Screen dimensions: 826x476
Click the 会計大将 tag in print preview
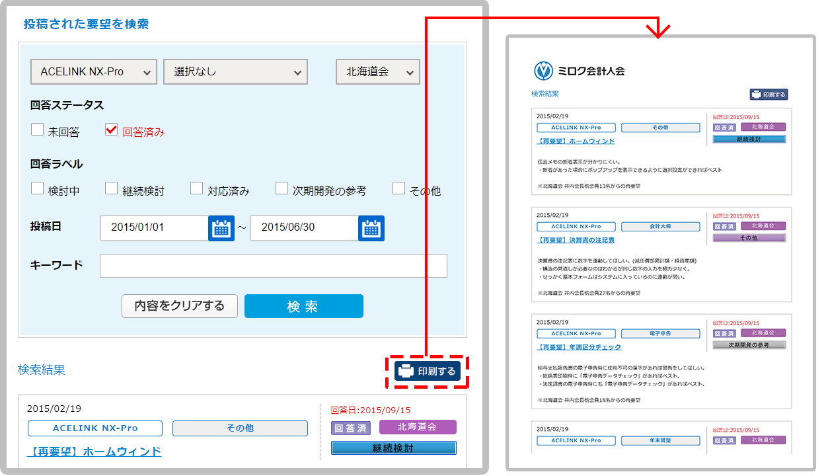click(660, 226)
